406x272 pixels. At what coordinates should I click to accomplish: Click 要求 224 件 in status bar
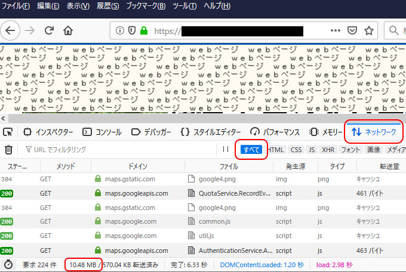[x=39, y=265]
